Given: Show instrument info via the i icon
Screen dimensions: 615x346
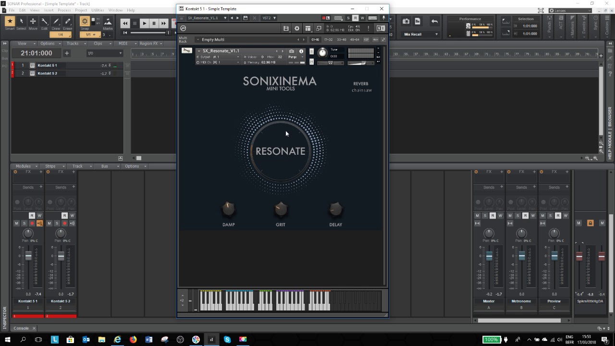Looking at the screenshot, I should pyautogui.click(x=301, y=51).
